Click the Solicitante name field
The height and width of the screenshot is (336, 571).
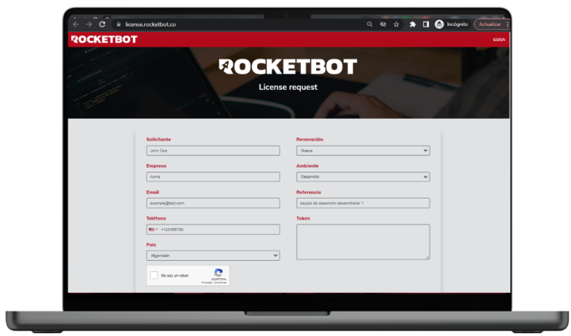[x=213, y=151]
